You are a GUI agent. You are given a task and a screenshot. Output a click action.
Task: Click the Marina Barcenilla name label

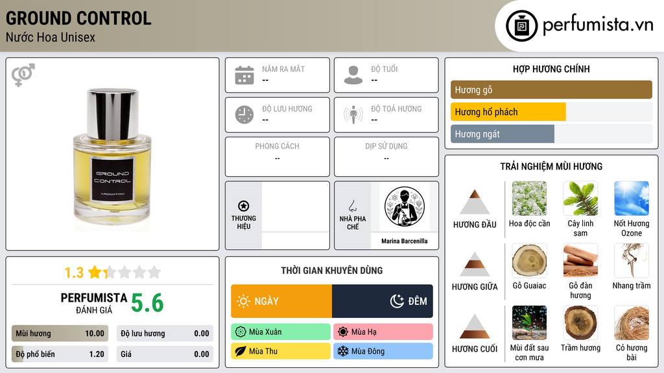point(405,241)
